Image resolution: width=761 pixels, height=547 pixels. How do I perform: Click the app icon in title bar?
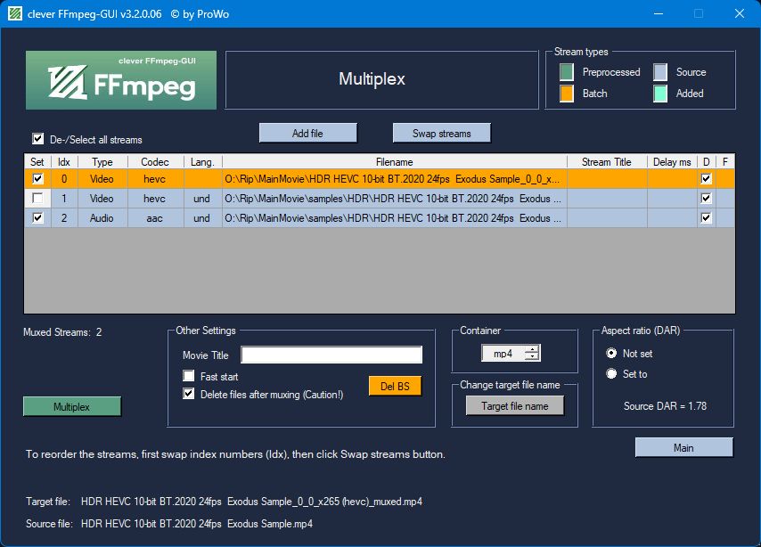point(15,13)
